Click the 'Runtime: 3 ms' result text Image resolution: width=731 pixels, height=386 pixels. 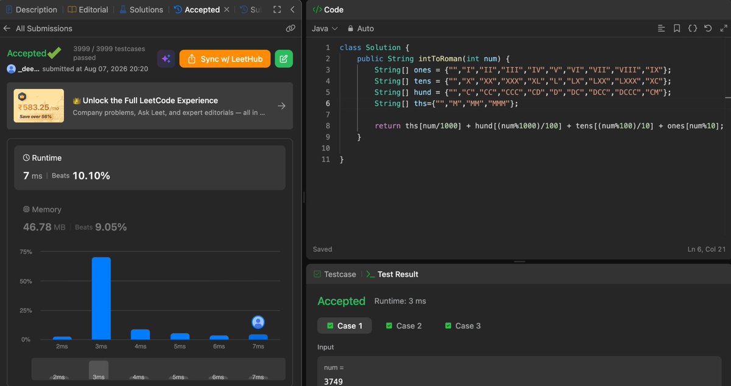coord(400,301)
